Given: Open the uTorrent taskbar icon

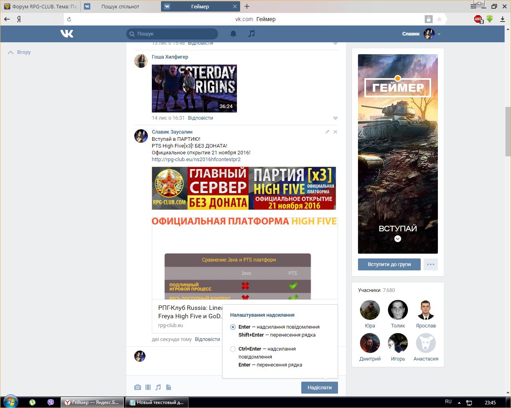Looking at the screenshot, I should point(32,402).
